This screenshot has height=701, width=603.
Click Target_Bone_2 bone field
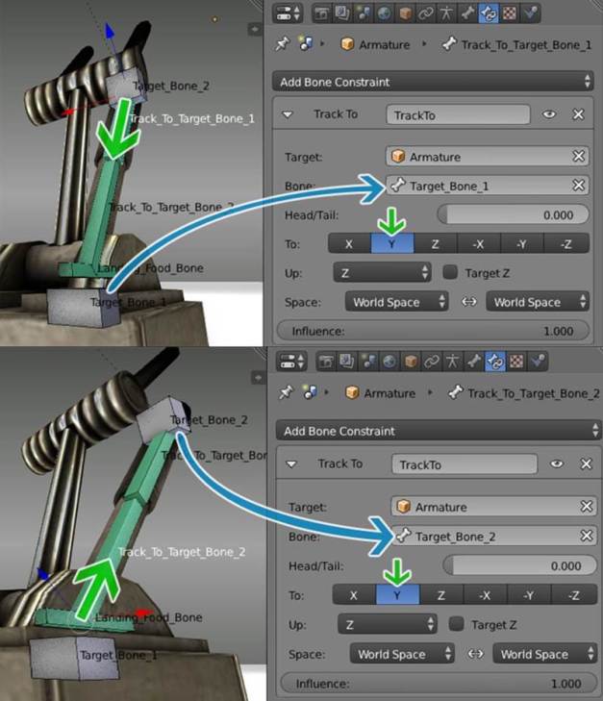(494, 536)
